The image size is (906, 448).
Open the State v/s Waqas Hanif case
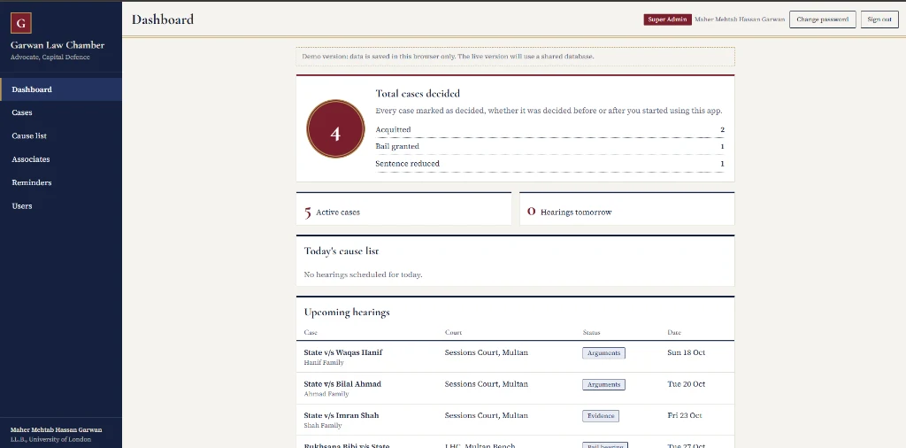342,352
